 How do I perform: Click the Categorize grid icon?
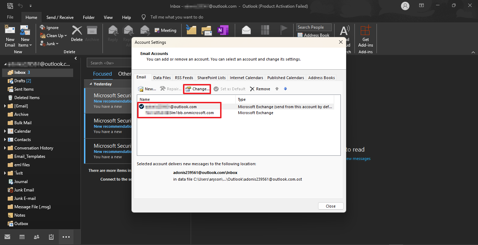(265, 30)
